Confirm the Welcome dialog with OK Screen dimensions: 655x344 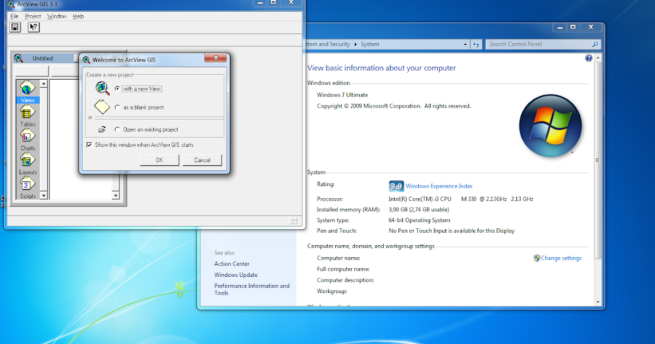159,160
